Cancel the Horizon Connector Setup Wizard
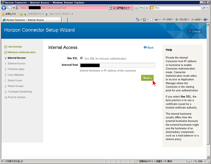211x164 pixels. tap(195, 31)
